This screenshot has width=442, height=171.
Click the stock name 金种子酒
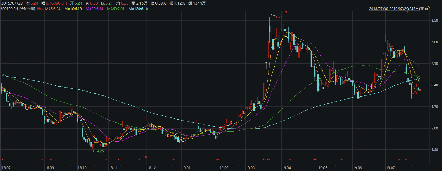(27, 9)
